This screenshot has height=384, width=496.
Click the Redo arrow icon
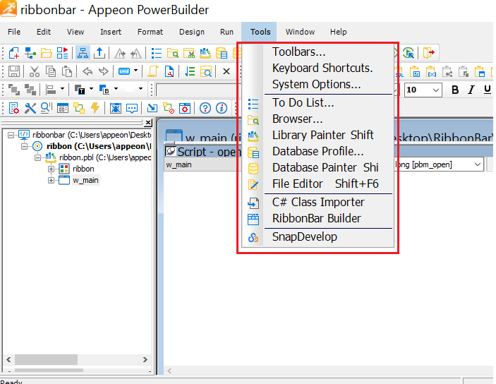click(104, 71)
